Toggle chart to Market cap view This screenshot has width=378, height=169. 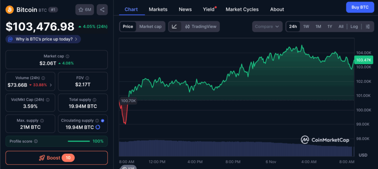coord(150,26)
